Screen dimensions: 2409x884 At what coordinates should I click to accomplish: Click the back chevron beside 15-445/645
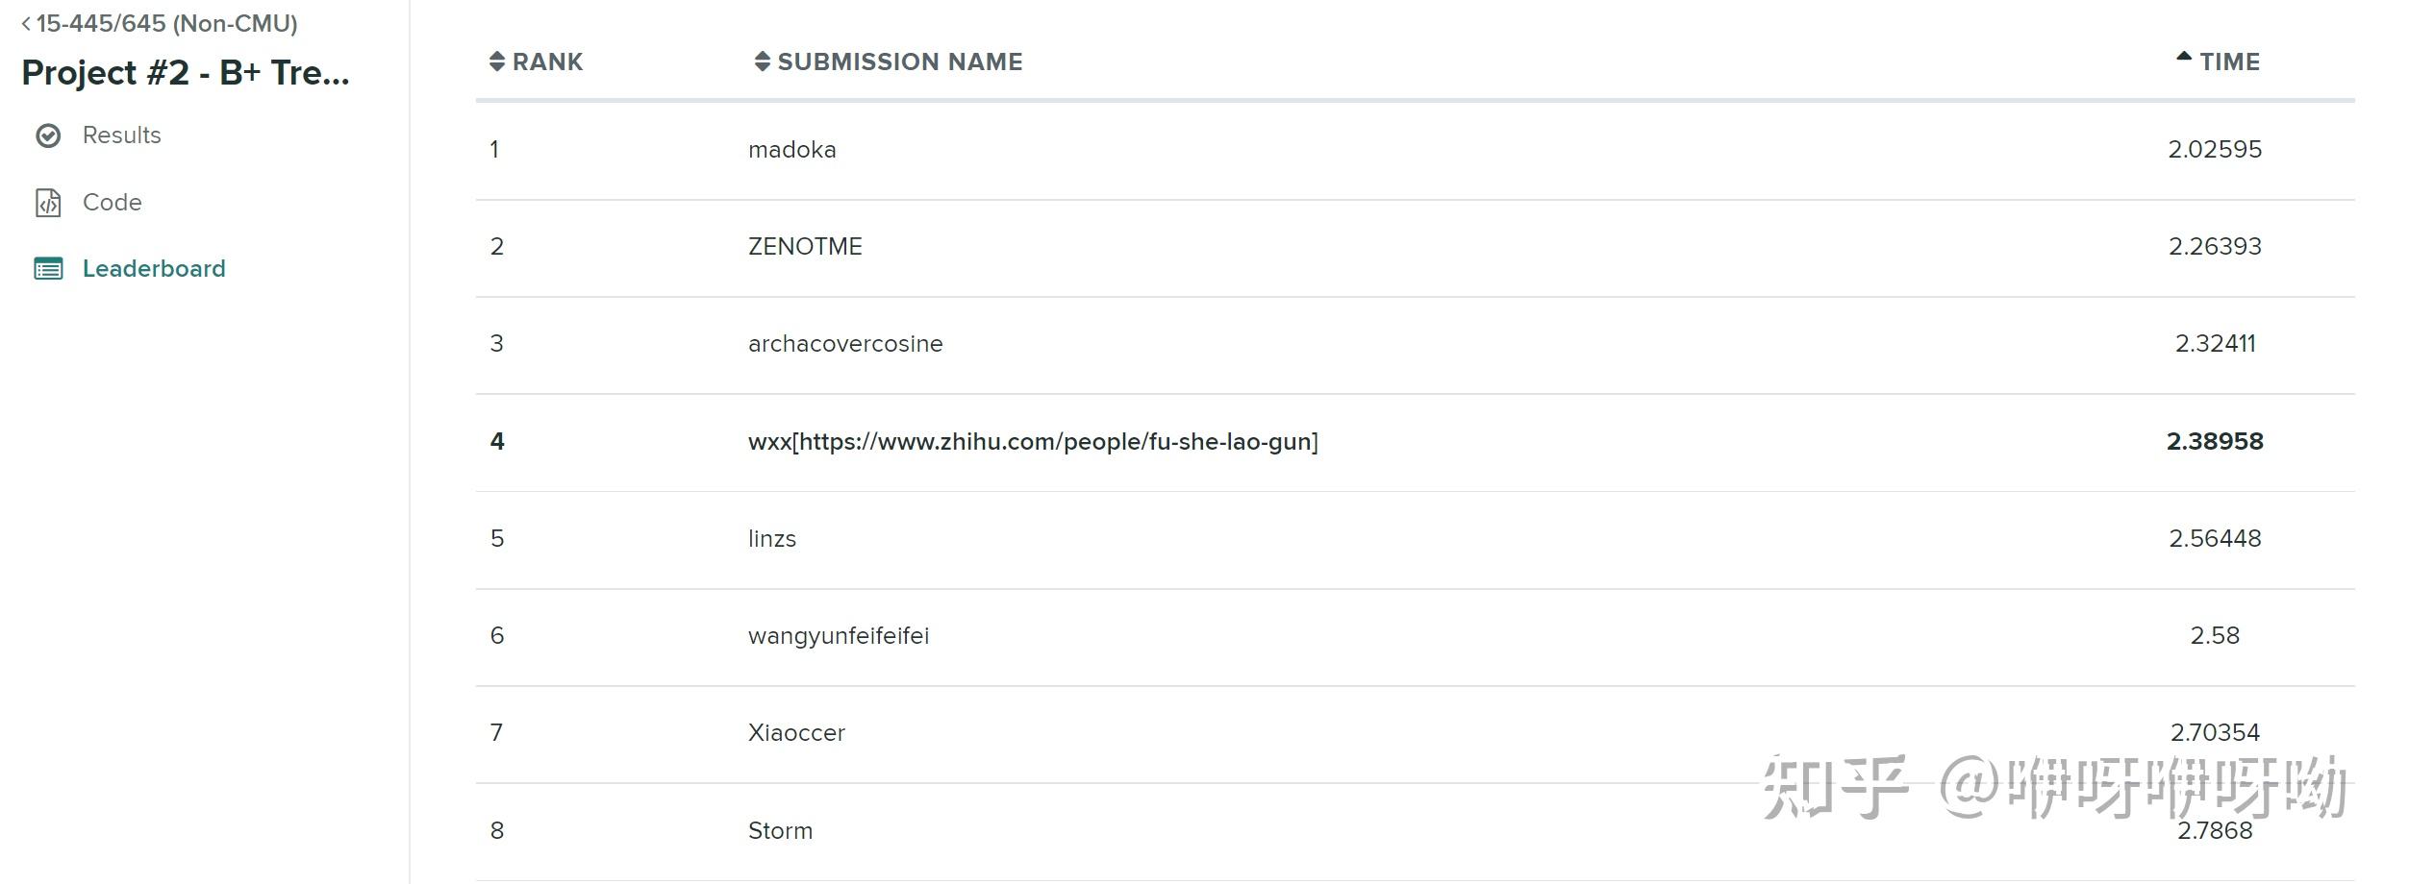click(26, 24)
